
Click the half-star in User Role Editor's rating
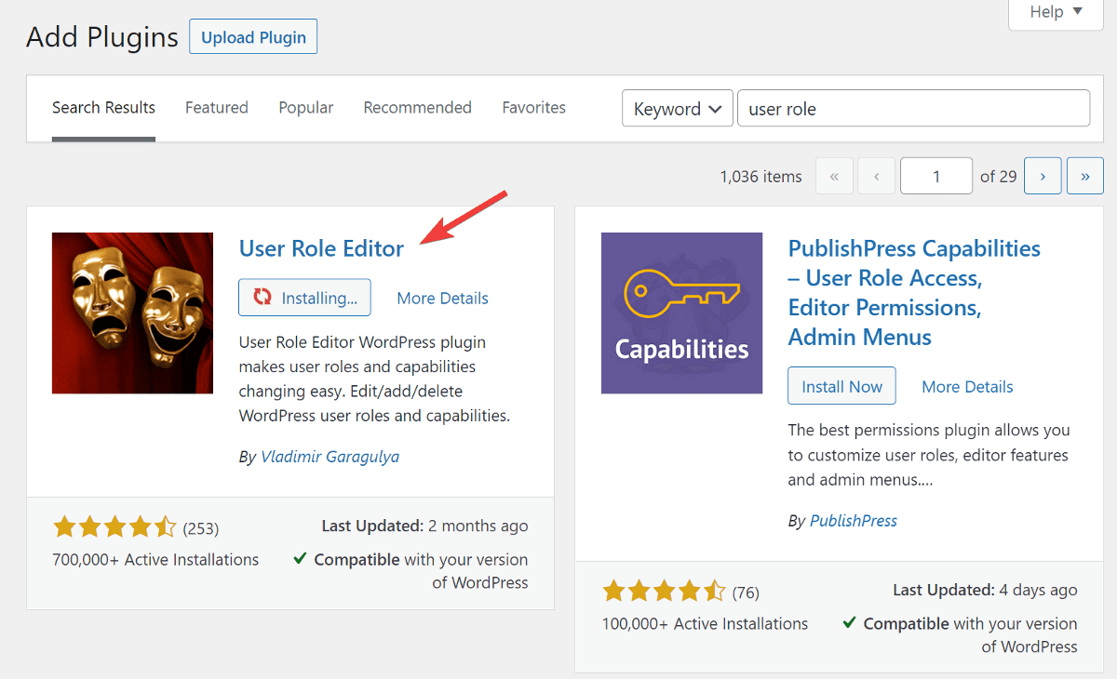click(x=163, y=526)
